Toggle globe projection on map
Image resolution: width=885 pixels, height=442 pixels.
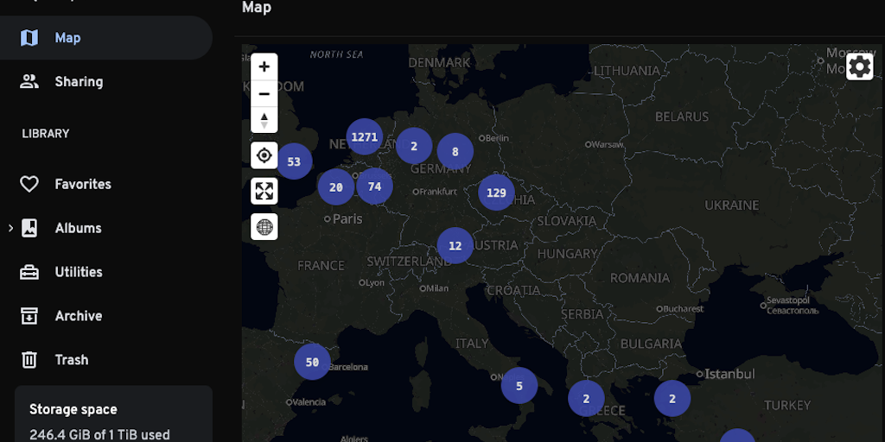coord(264,227)
